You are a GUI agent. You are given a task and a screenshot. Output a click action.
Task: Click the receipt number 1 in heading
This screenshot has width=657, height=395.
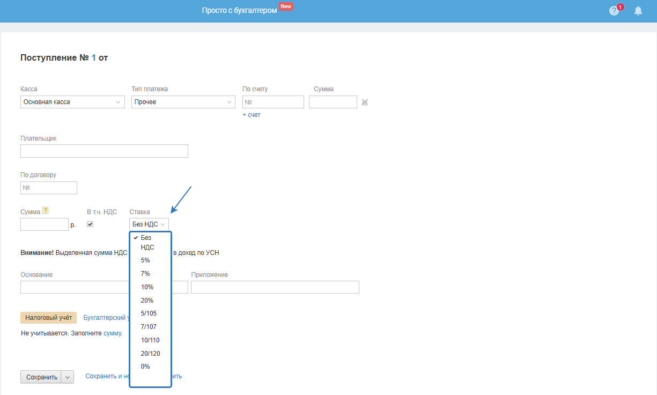coord(93,57)
